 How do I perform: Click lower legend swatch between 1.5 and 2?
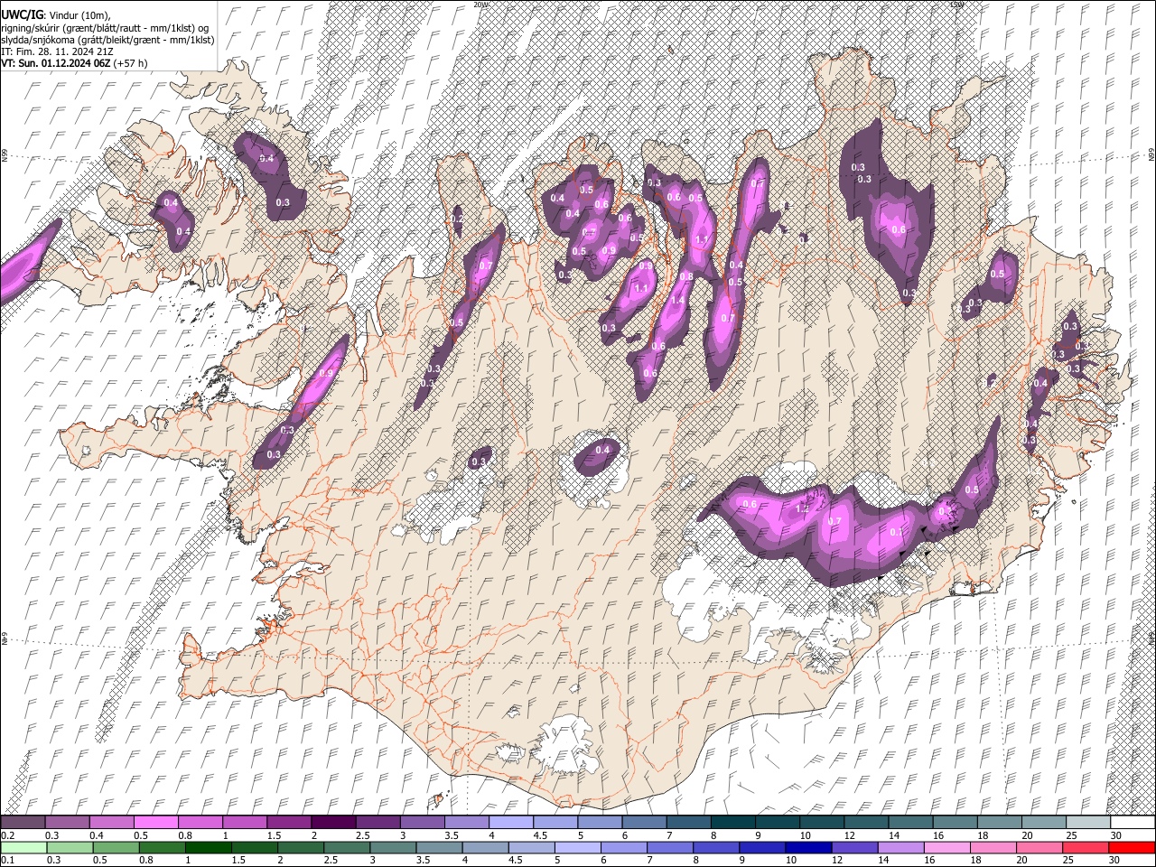pyautogui.click(x=254, y=847)
